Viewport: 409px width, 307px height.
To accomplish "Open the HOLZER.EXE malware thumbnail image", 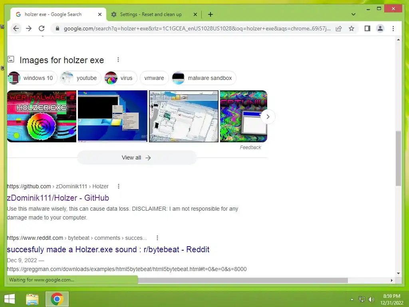I will pos(42,116).
